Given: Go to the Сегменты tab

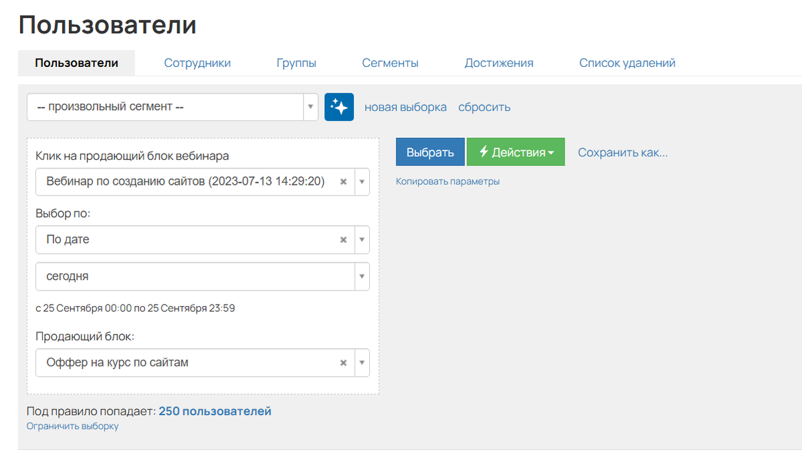Looking at the screenshot, I should click(x=390, y=63).
